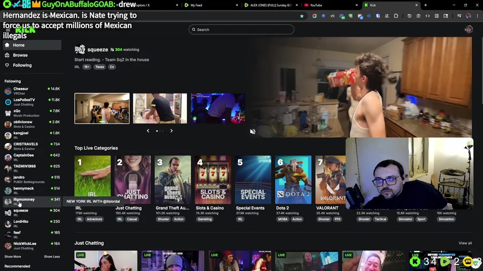Open LordHto channel
This screenshot has height=271, width=483.
pos(32,224)
